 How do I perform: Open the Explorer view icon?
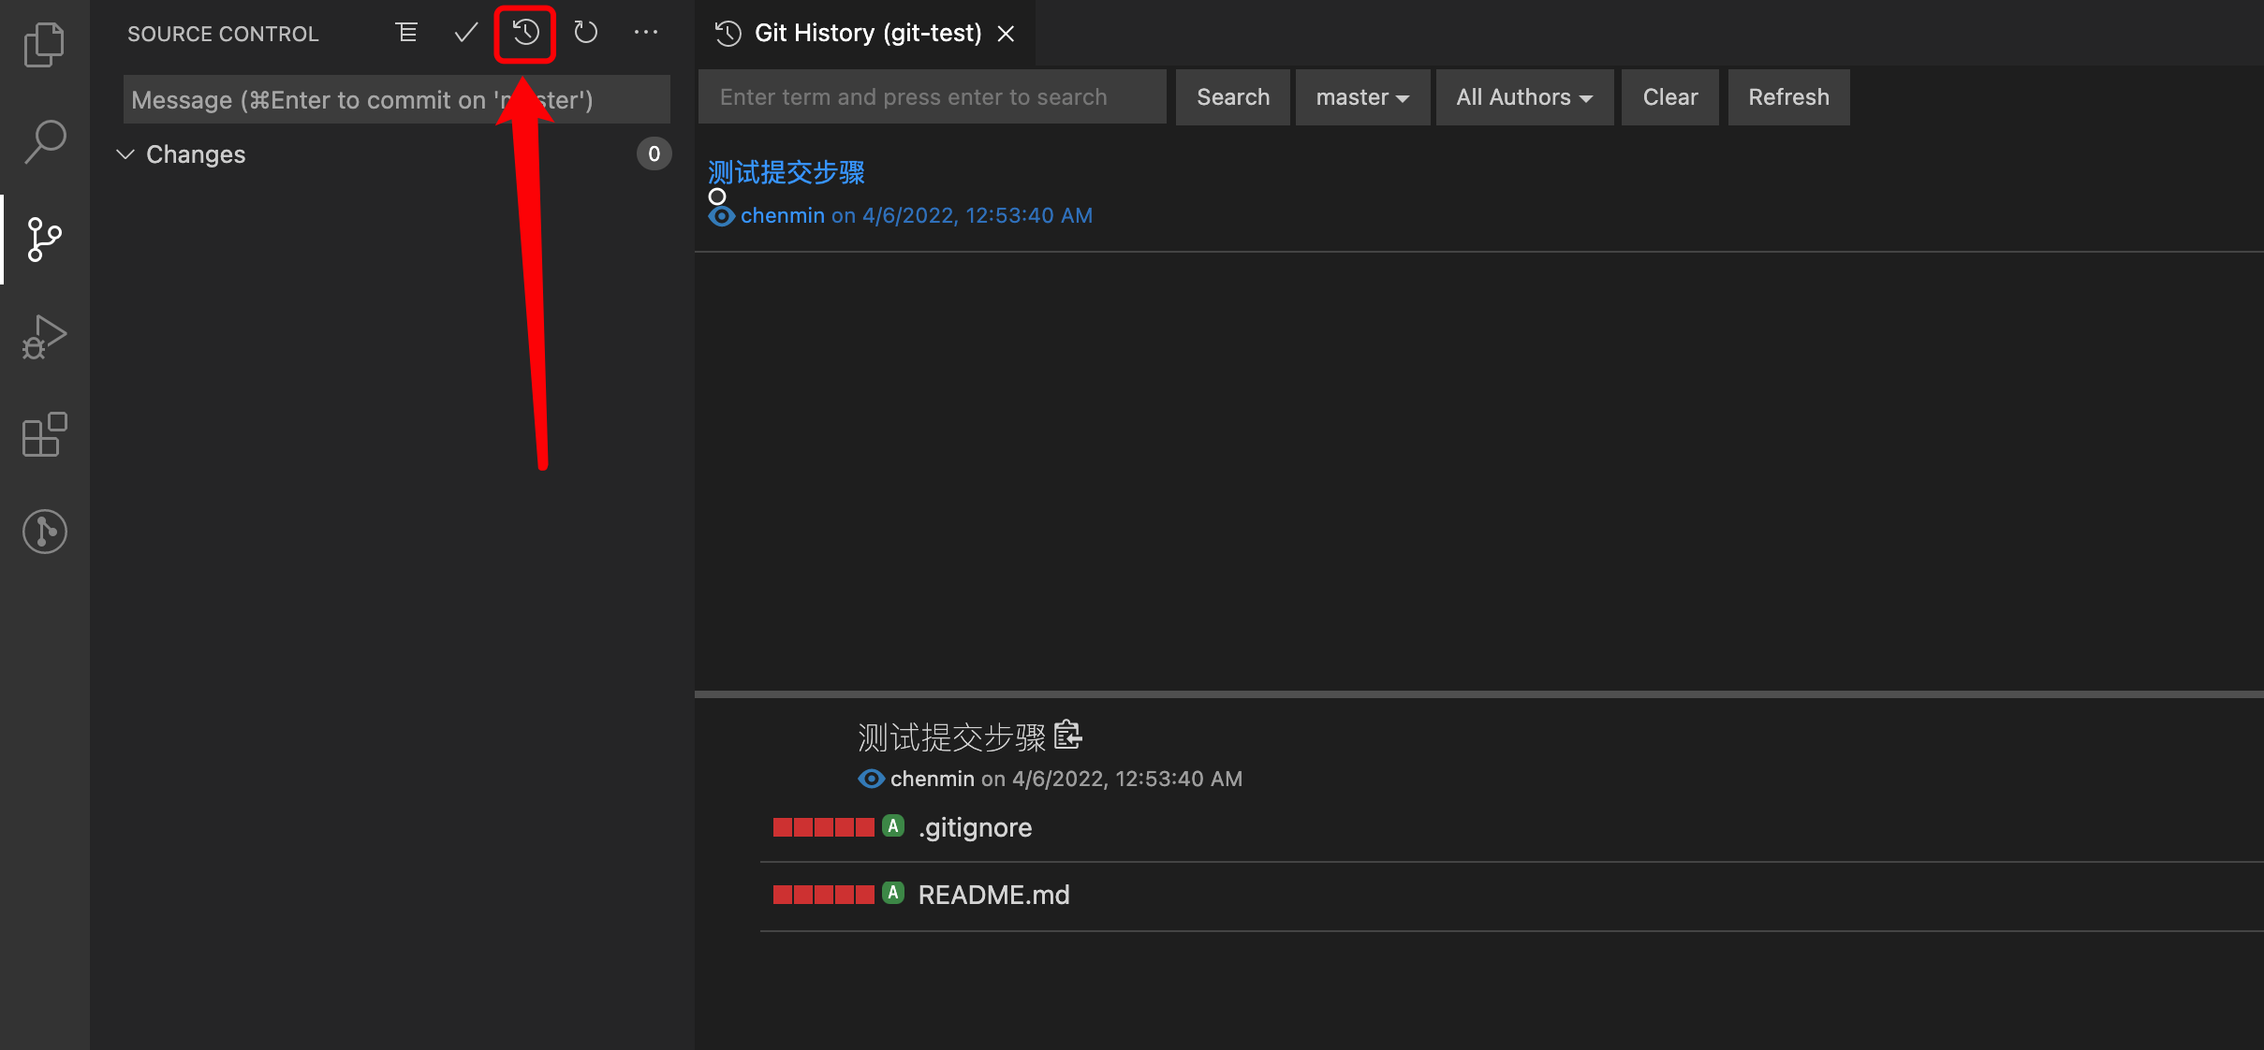[44, 44]
